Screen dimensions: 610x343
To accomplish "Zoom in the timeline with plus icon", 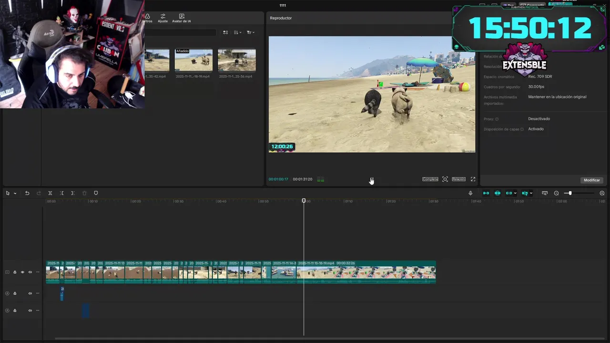I will (602, 193).
